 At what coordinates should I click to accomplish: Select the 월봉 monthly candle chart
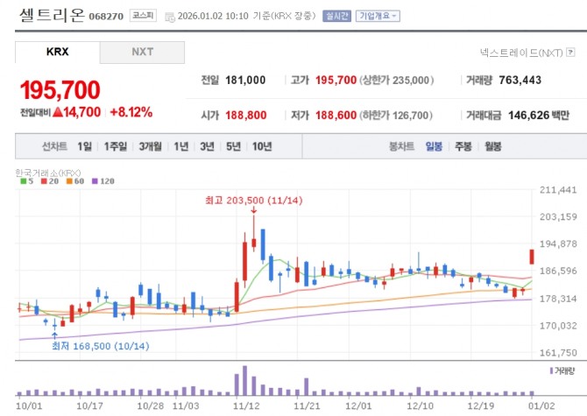pyautogui.click(x=492, y=146)
